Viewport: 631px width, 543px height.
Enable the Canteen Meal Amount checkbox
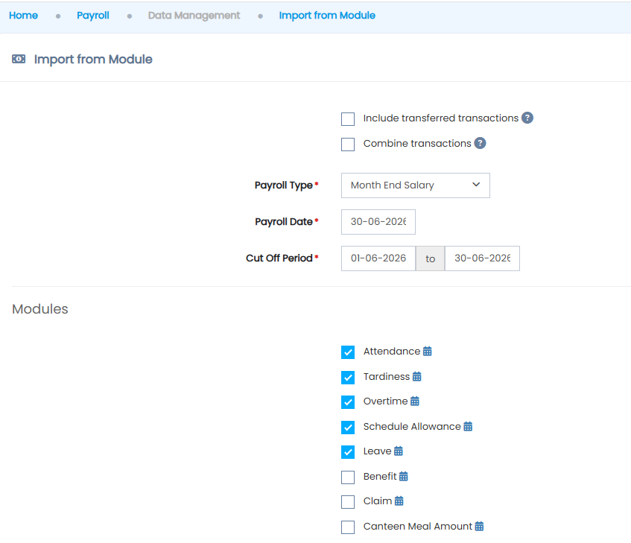[348, 527]
